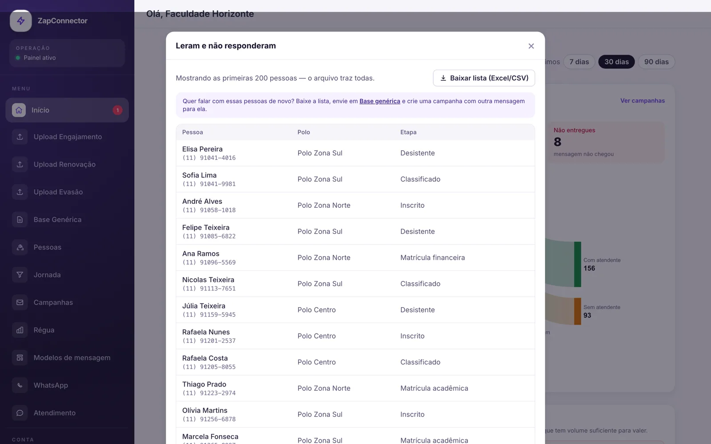Image resolution: width=711 pixels, height=444 pixels.
Task: Click Polo Centro for Júlia Teixeira
Action: (x=317, y=310)
